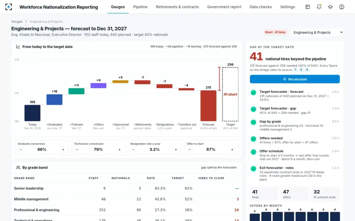
Task: Click the 47 offers summary card
Action: click(295, 194)
